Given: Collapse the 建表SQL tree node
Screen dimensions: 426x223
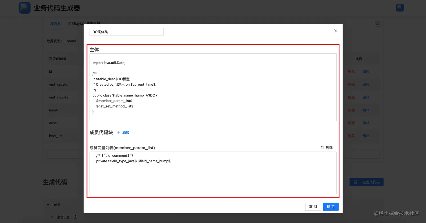Looking at the screenshot, I should pyautogui.click(x=52, y=217).
